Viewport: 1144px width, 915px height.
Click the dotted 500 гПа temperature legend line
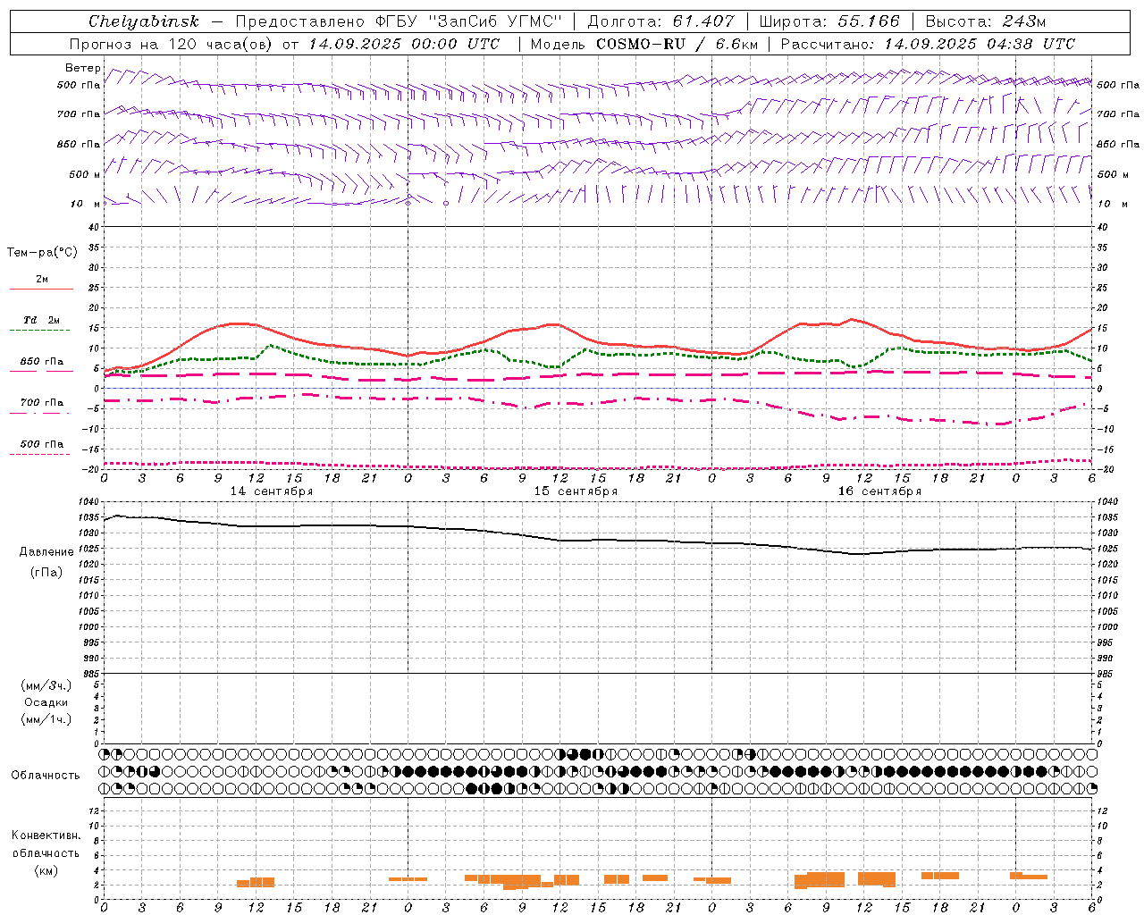40,454
